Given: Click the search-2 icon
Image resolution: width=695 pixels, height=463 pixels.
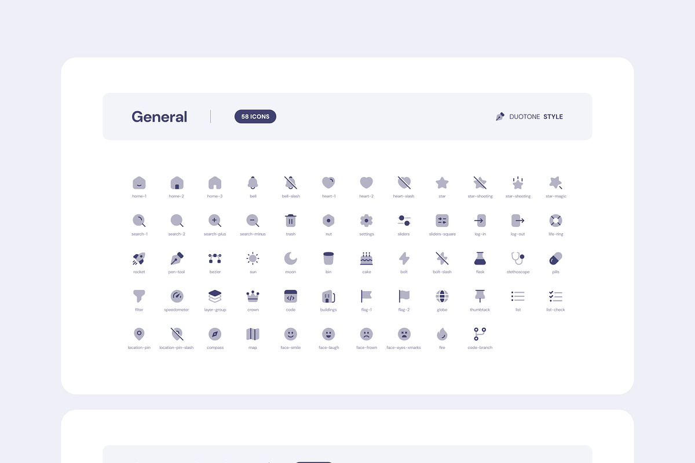Looking at the screenshot, I should point(177,221).
